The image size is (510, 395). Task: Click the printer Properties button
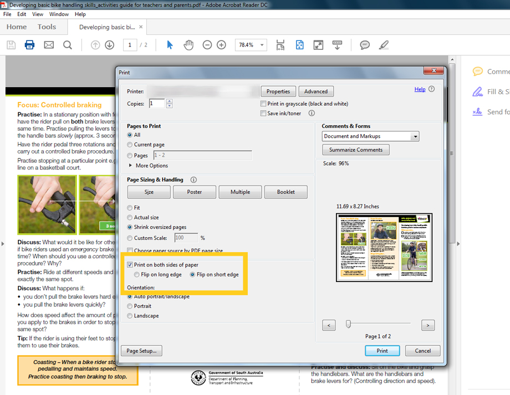click(278, 91)
